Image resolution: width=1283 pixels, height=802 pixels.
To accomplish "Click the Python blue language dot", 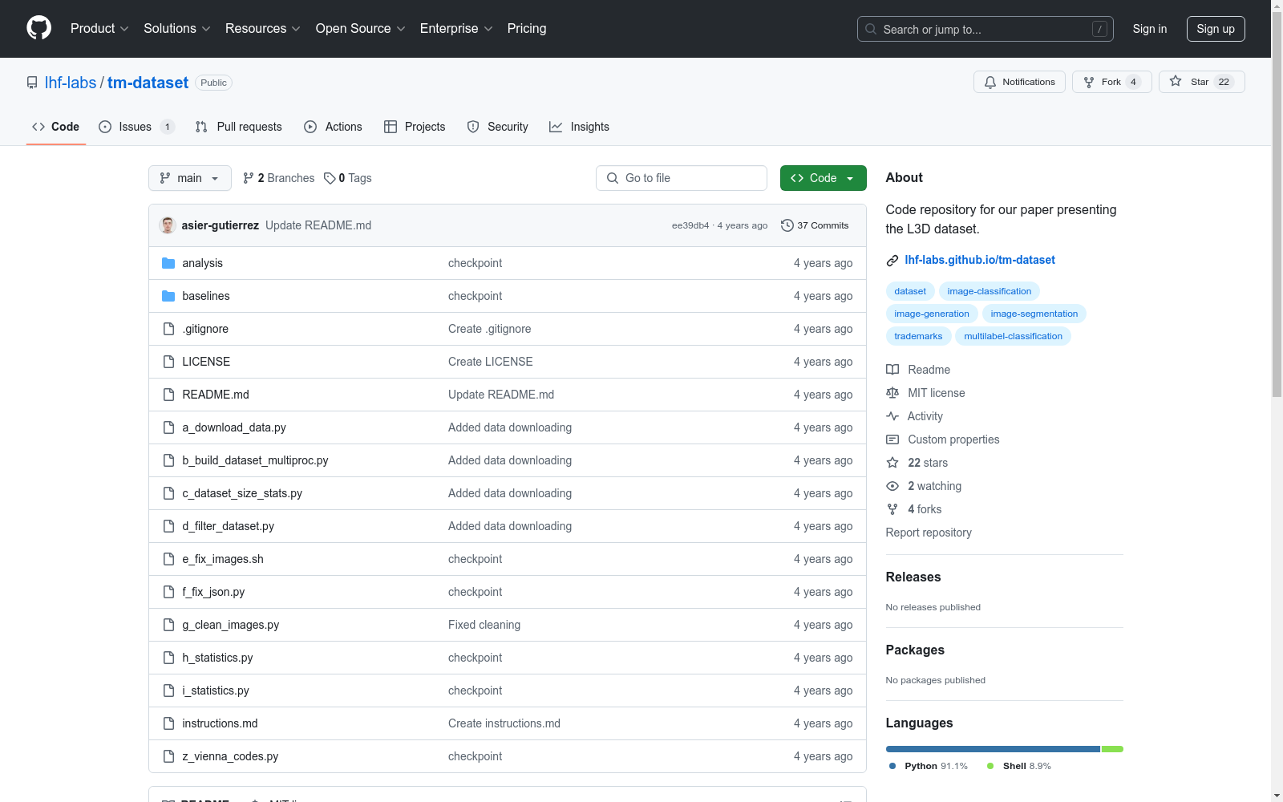I will point(892,766).
